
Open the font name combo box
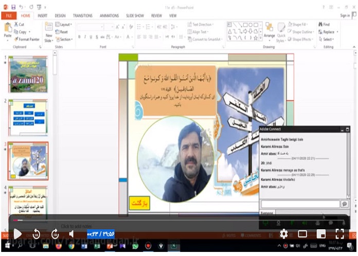click(x=91, y=27)
